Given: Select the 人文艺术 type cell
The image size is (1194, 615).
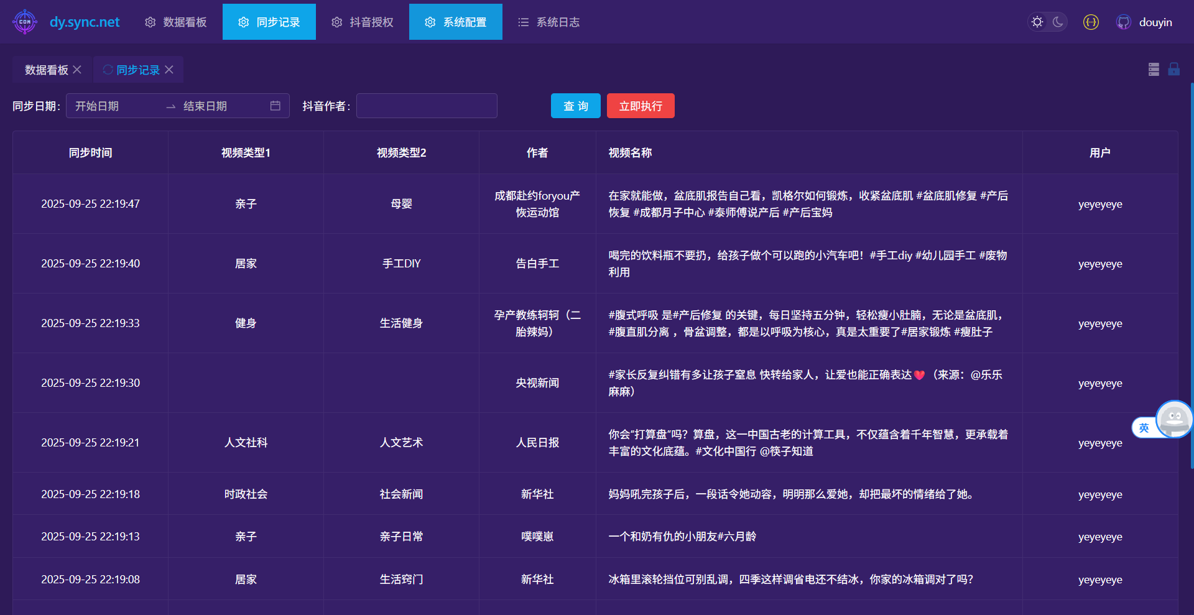Looking at the screenshot, I should 401,443.
